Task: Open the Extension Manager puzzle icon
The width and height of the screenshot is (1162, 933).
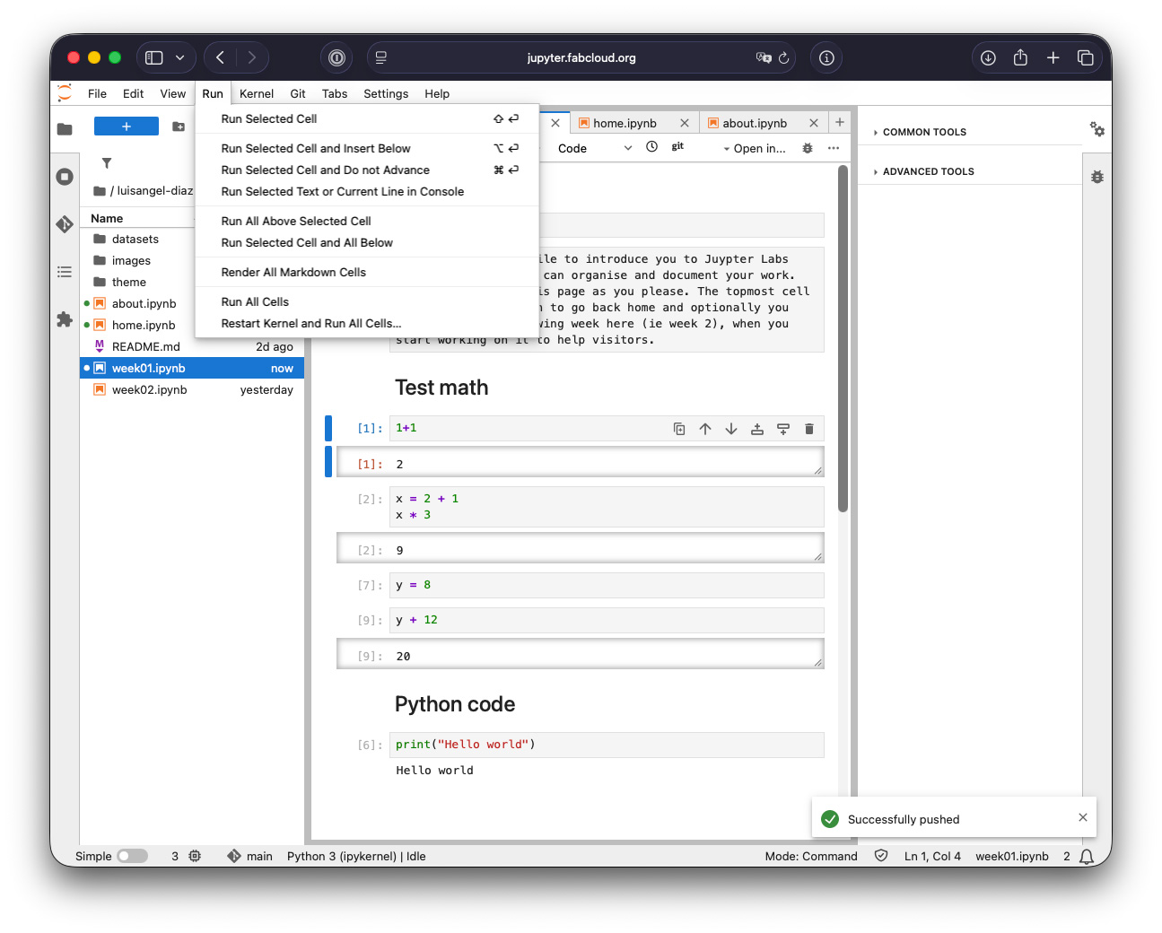Action: pyautogui.click(x=65, y=319)
